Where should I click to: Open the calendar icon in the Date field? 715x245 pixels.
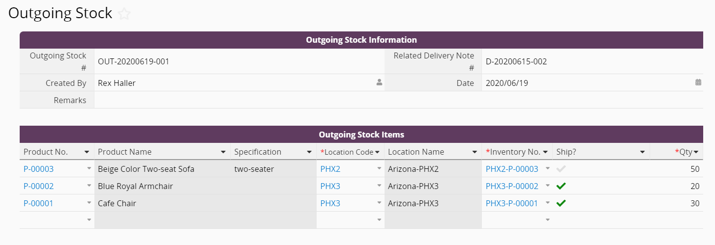tap(698, 82)
